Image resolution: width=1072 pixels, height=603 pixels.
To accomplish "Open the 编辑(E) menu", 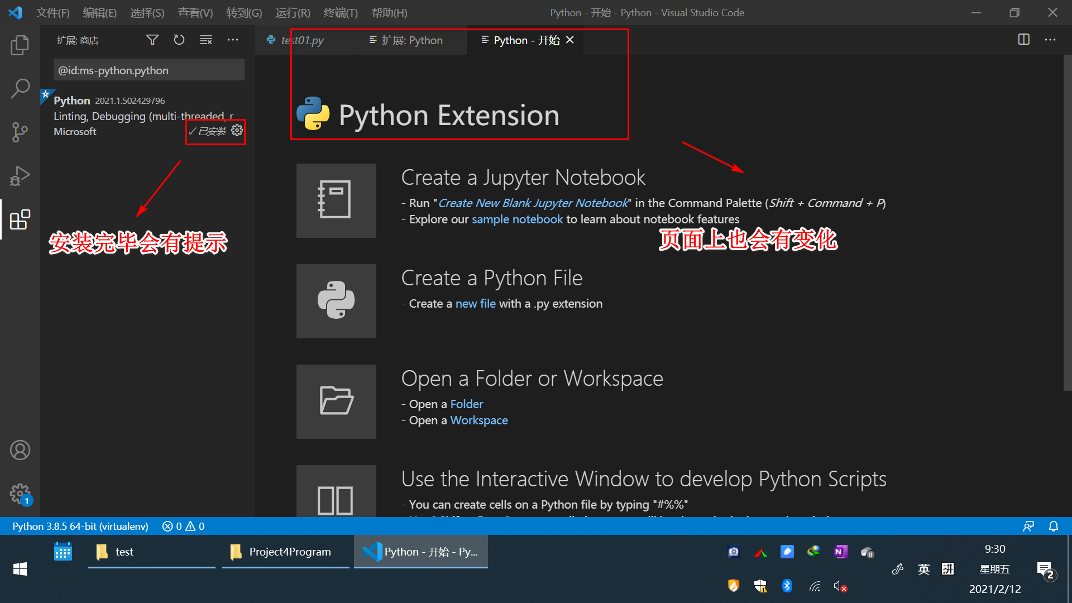I will click(100, 12).
